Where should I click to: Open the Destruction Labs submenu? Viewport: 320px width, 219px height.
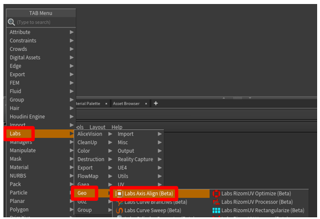[95, 159]
